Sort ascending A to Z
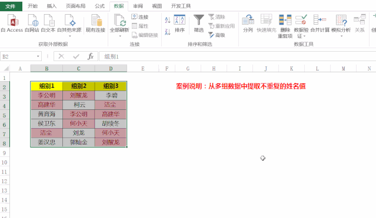 point(168,20)
